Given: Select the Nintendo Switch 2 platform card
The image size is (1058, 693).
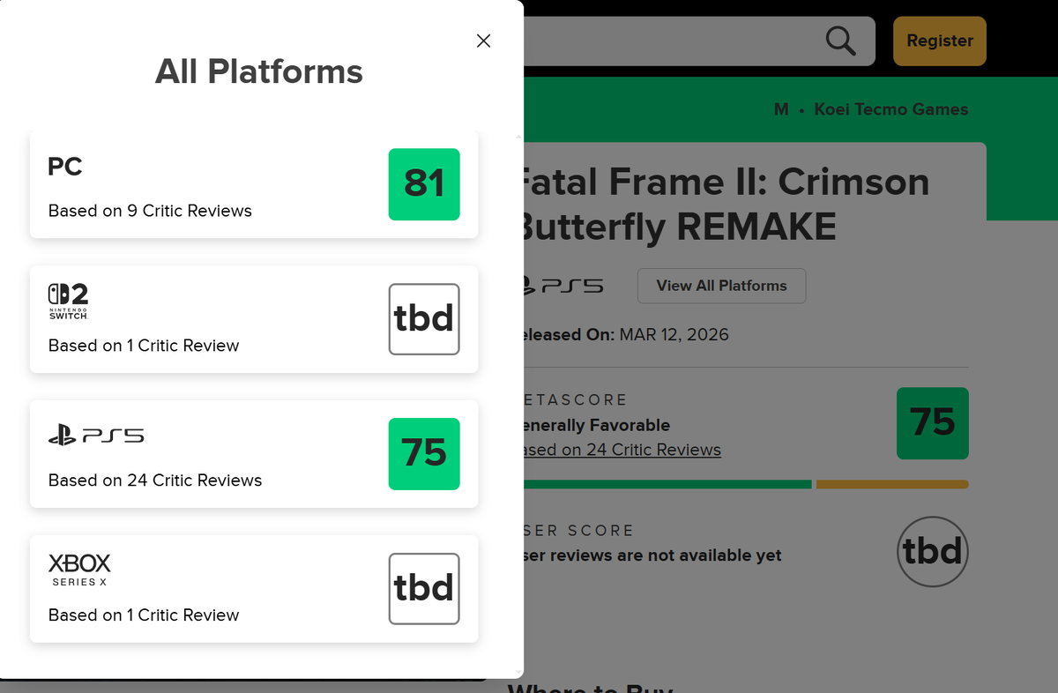Looking at the screenshot, I should 254,319.
